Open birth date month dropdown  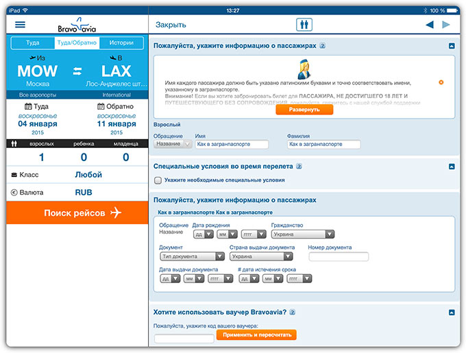[227, 234]
